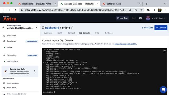169x95 pixels.
Task: Close the Manage Database tab
Action: coord(97,4)
